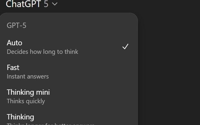The height and width of the screenshot is (125, 200).
Task: Click the empty space right of Fast row
Action: 97,72
